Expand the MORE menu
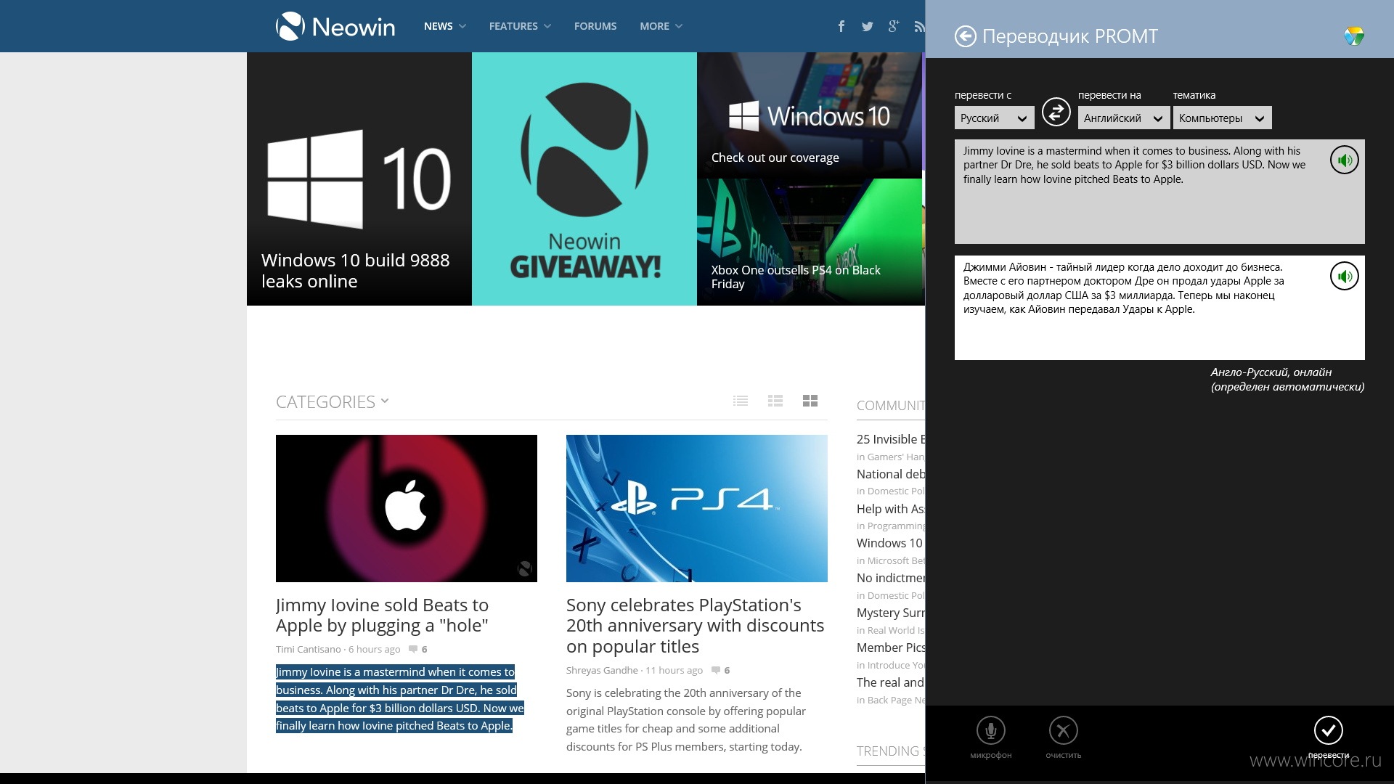Screen dimensions: 1394x784 [661, 26]
